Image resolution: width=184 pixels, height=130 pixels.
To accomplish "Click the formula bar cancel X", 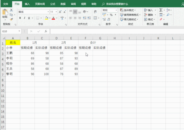I will [x=31, y=31].
